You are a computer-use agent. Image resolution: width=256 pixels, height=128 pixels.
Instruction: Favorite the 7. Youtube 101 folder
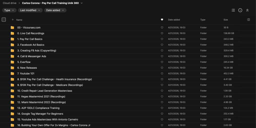tap(162, 74)
